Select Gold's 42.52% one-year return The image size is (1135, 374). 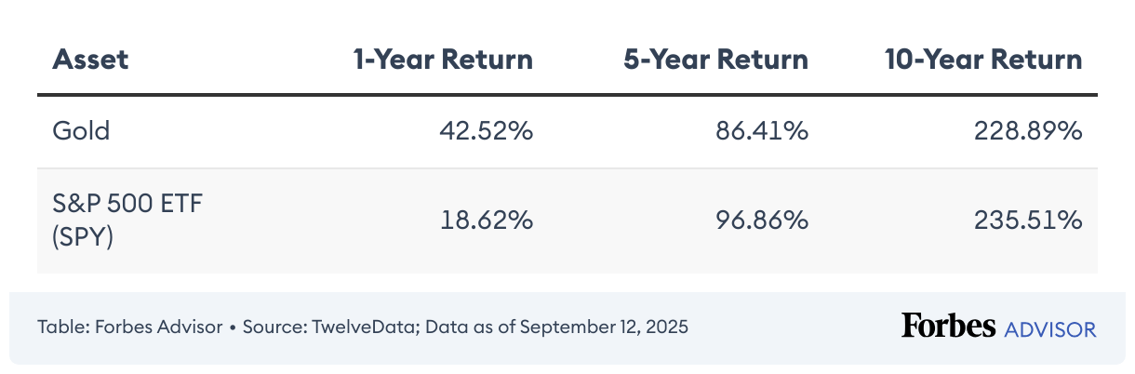486,131
